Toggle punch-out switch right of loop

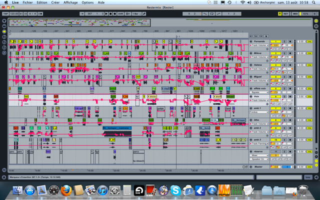(218, 13)
